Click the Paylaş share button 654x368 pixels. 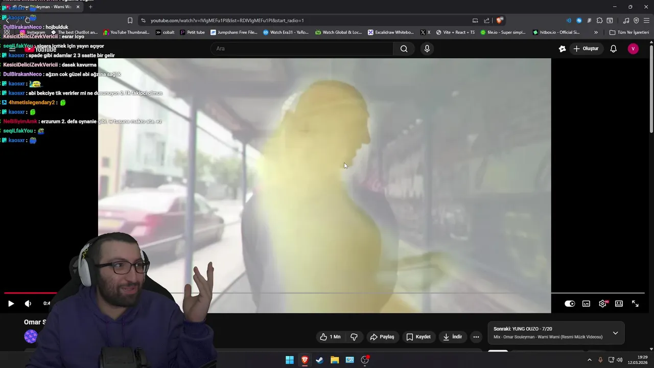pyautogui.click(x=382, y=337)
